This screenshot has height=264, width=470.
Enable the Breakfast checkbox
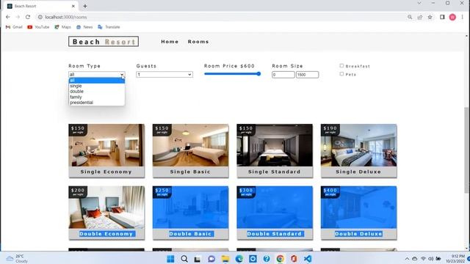pos(341,65)
